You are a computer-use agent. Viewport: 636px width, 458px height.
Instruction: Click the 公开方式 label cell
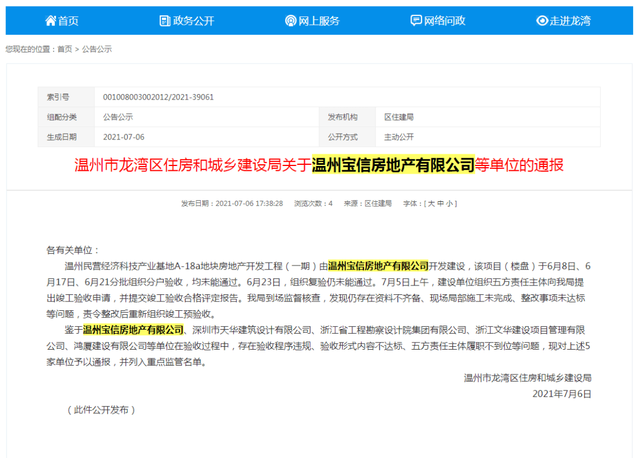[347, 137]
